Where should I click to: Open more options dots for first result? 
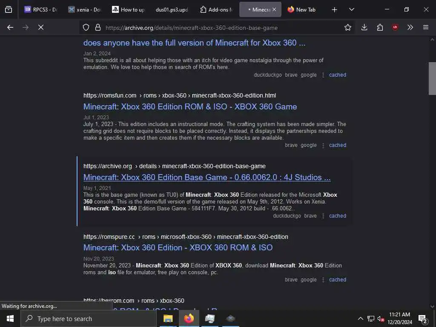tap(323, 75)
